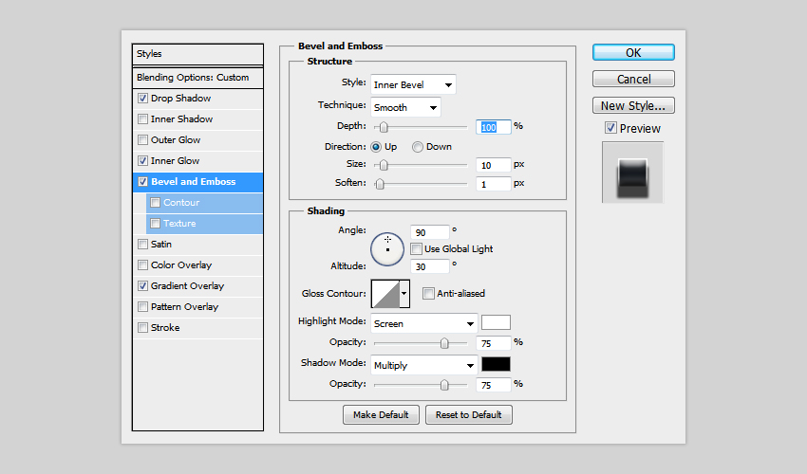Click the Angle dial control
The image size is (807, 474).
387,248
